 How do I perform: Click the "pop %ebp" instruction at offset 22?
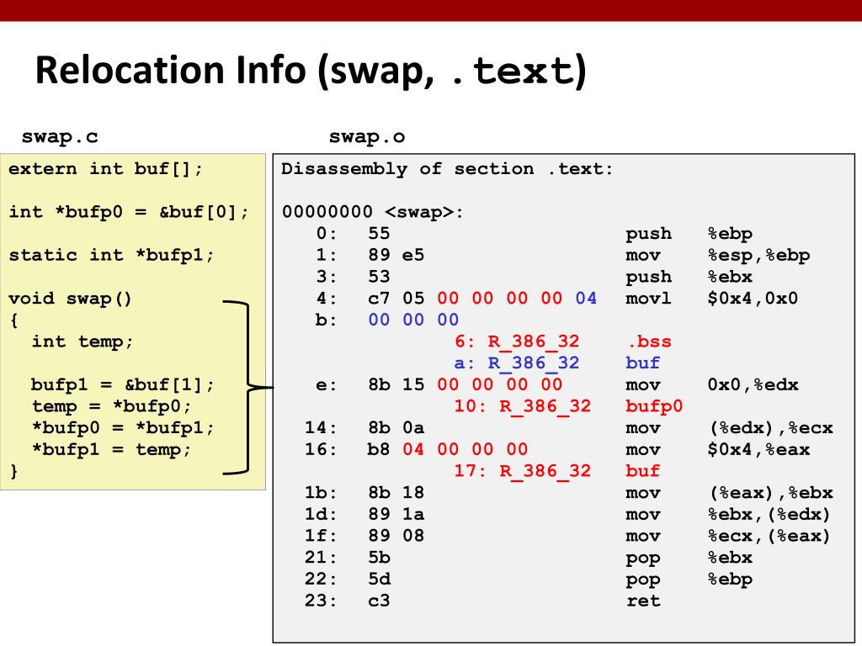[689, 580]
